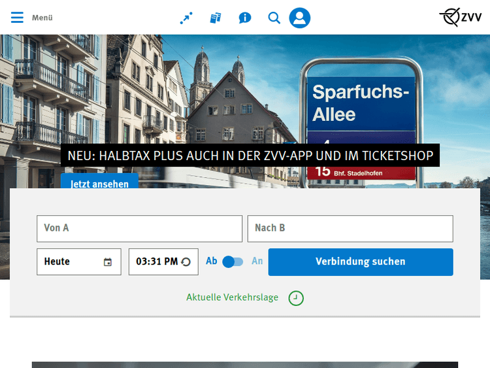Focus the Nach B input field

pos(350,229)
